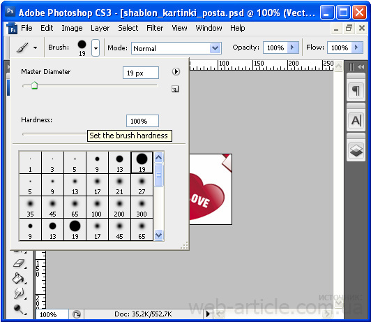Open the Character panel icon

click(x=356, y=120)
